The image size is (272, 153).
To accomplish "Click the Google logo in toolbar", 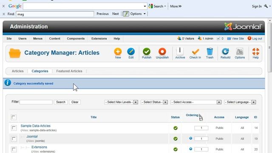I will pyautogui.click(x=15, y=6).
